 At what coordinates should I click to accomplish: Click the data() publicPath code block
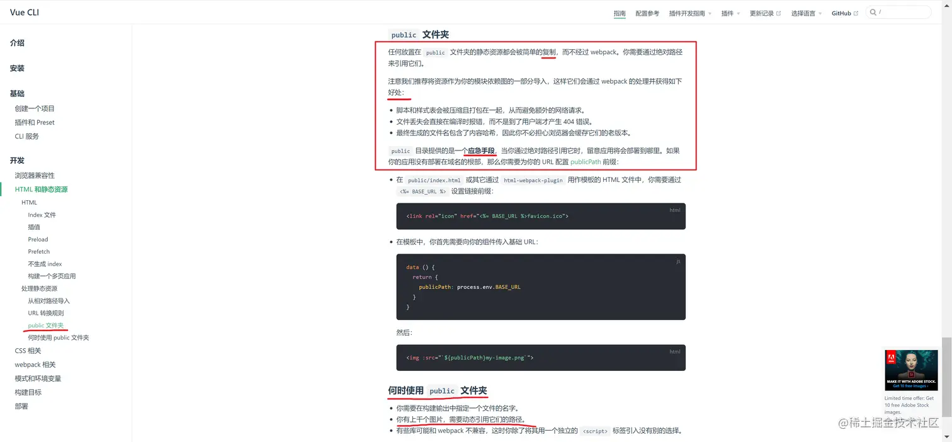point(541,286)
